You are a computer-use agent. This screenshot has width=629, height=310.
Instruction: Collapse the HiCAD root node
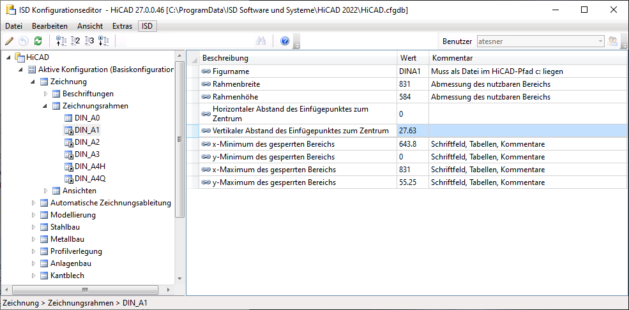(8, 57)
